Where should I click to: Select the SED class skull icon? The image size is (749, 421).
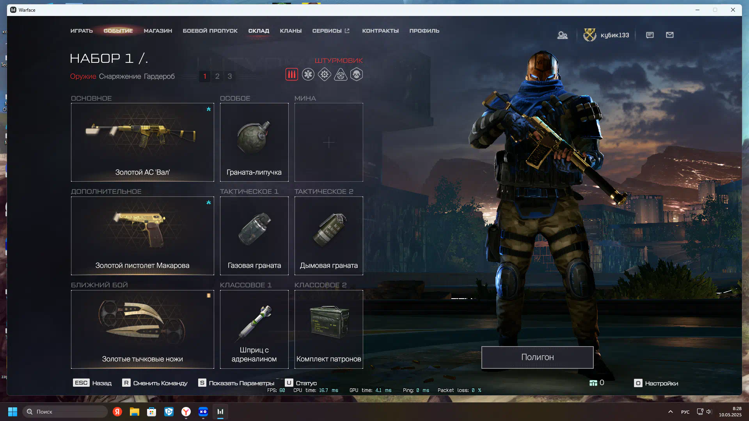[x=357, y=74]
